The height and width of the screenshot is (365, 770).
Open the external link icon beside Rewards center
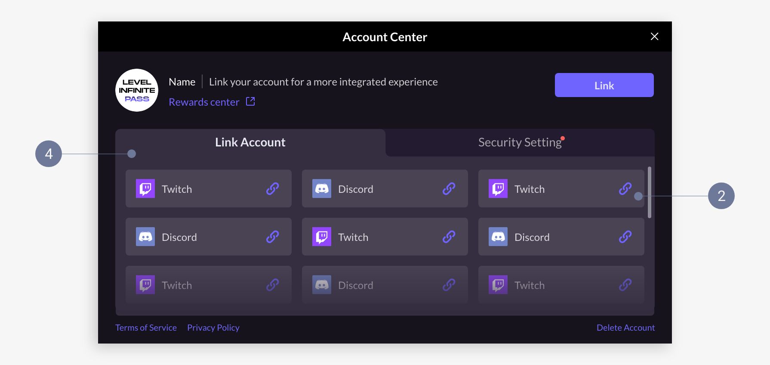pyautogui.click(x=250, y=101)
